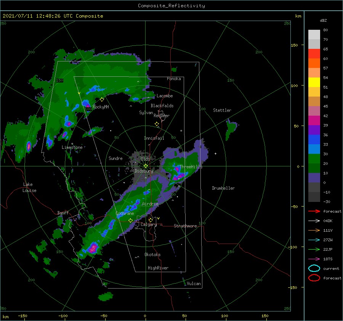Click the white 04DK arrow in the legend
The height and width of the screenshot is (321, 343).
click(314, 221)
